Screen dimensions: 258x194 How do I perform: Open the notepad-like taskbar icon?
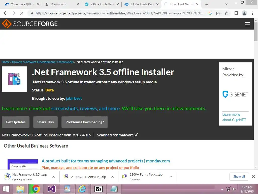(114, 189)
